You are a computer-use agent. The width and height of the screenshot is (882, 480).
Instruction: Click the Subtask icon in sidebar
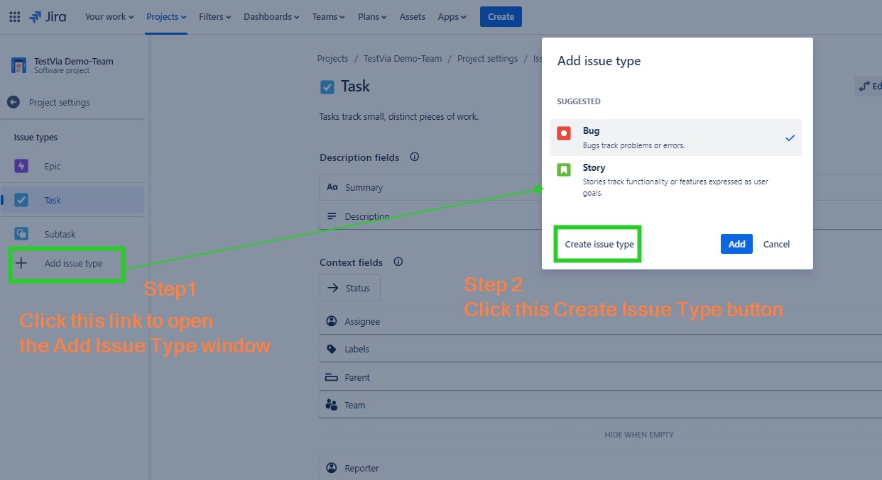(21, 234)
